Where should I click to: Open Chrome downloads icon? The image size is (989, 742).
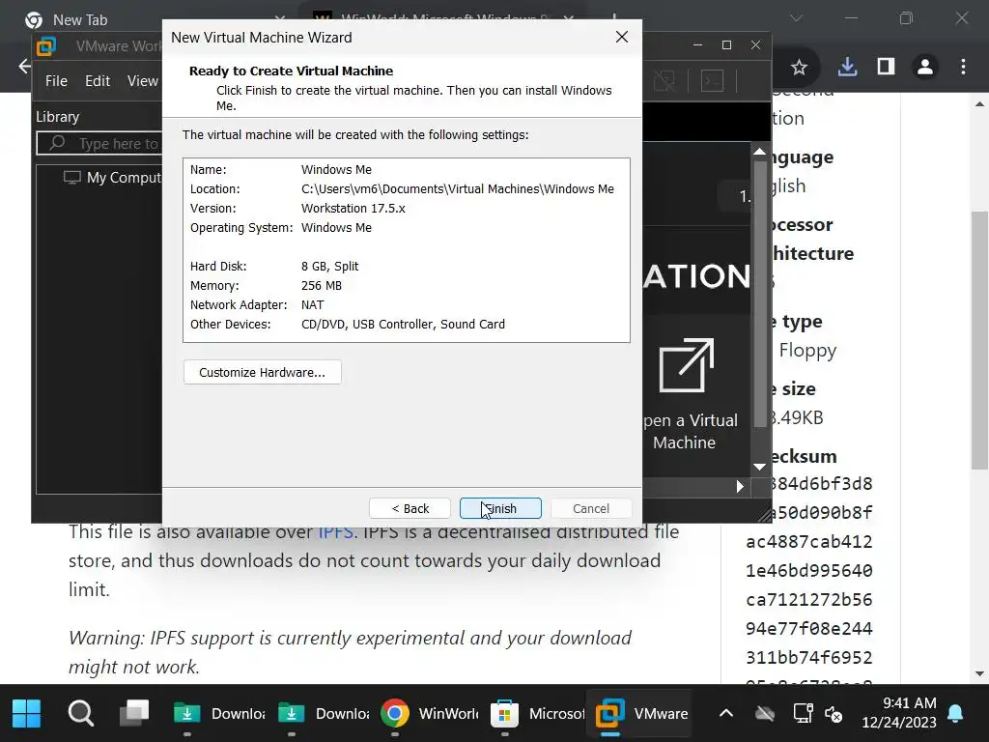(x=847, y=67)
